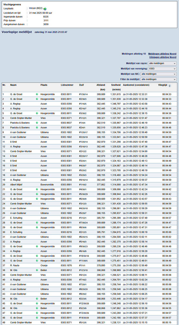Viewport: 179px width, 325px height.
Task: Click green dot in row 2 G. de Groot
Action: tap(37, 99)
